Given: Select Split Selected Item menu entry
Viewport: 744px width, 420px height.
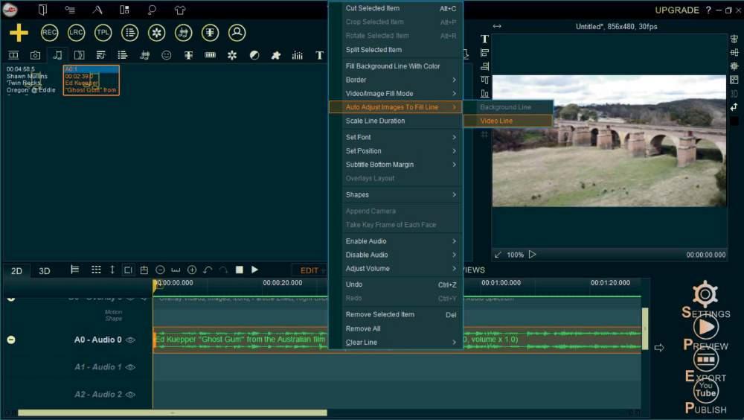Looking at the screenshot, I should [x=373, y=50].
